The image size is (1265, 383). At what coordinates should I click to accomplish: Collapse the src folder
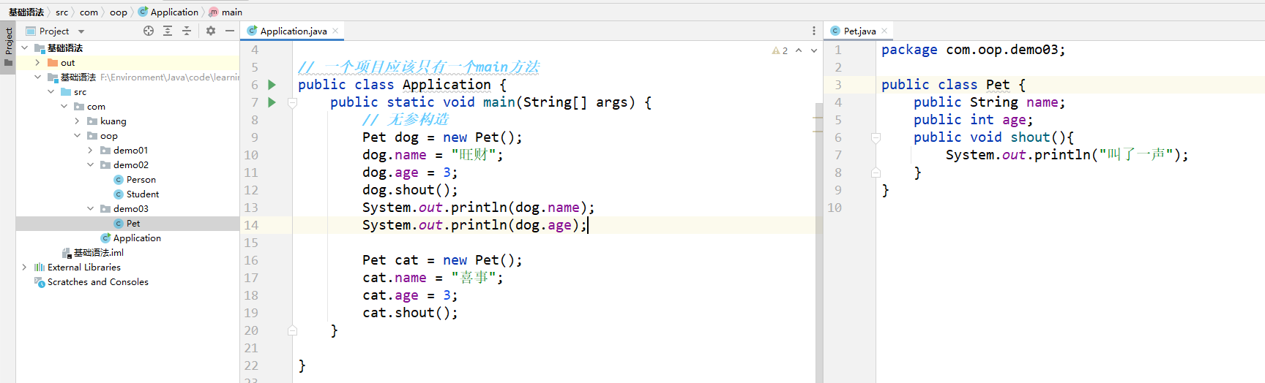pyautogui.click(x=51, y=91)
